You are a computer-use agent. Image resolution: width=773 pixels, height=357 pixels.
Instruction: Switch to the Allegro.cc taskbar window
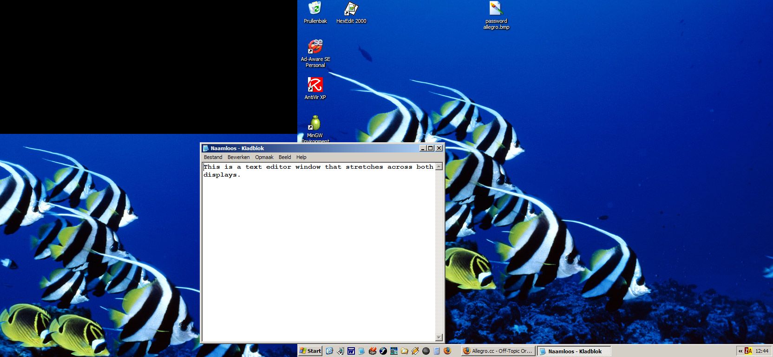point(498,351)
